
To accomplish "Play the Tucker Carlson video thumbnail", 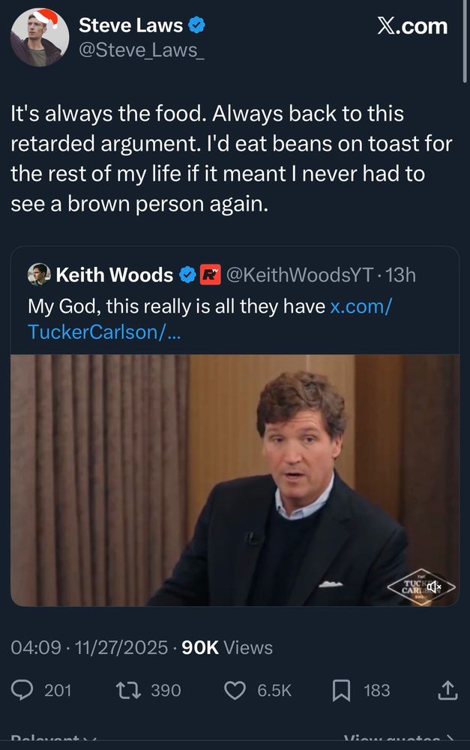I will 235,480.
